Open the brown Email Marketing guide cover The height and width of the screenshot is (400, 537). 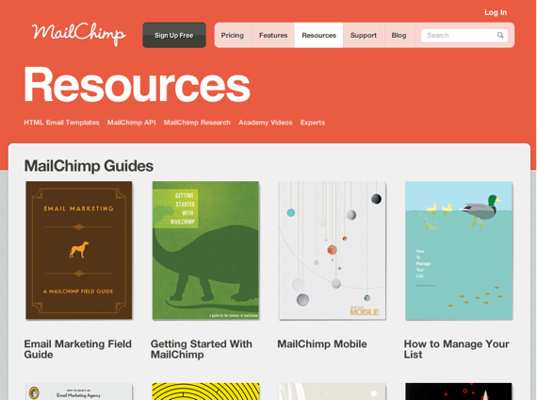[79, 250]
